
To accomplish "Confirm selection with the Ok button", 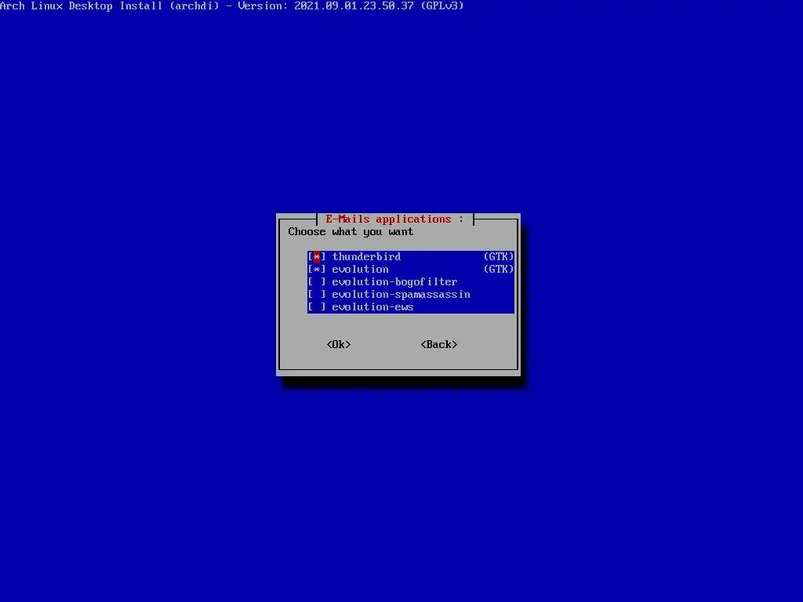I will 339,345.
